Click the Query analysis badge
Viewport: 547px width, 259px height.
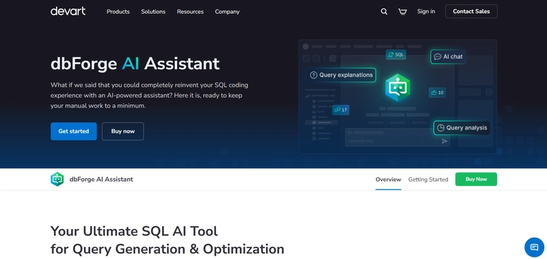[x=462, y=128]
